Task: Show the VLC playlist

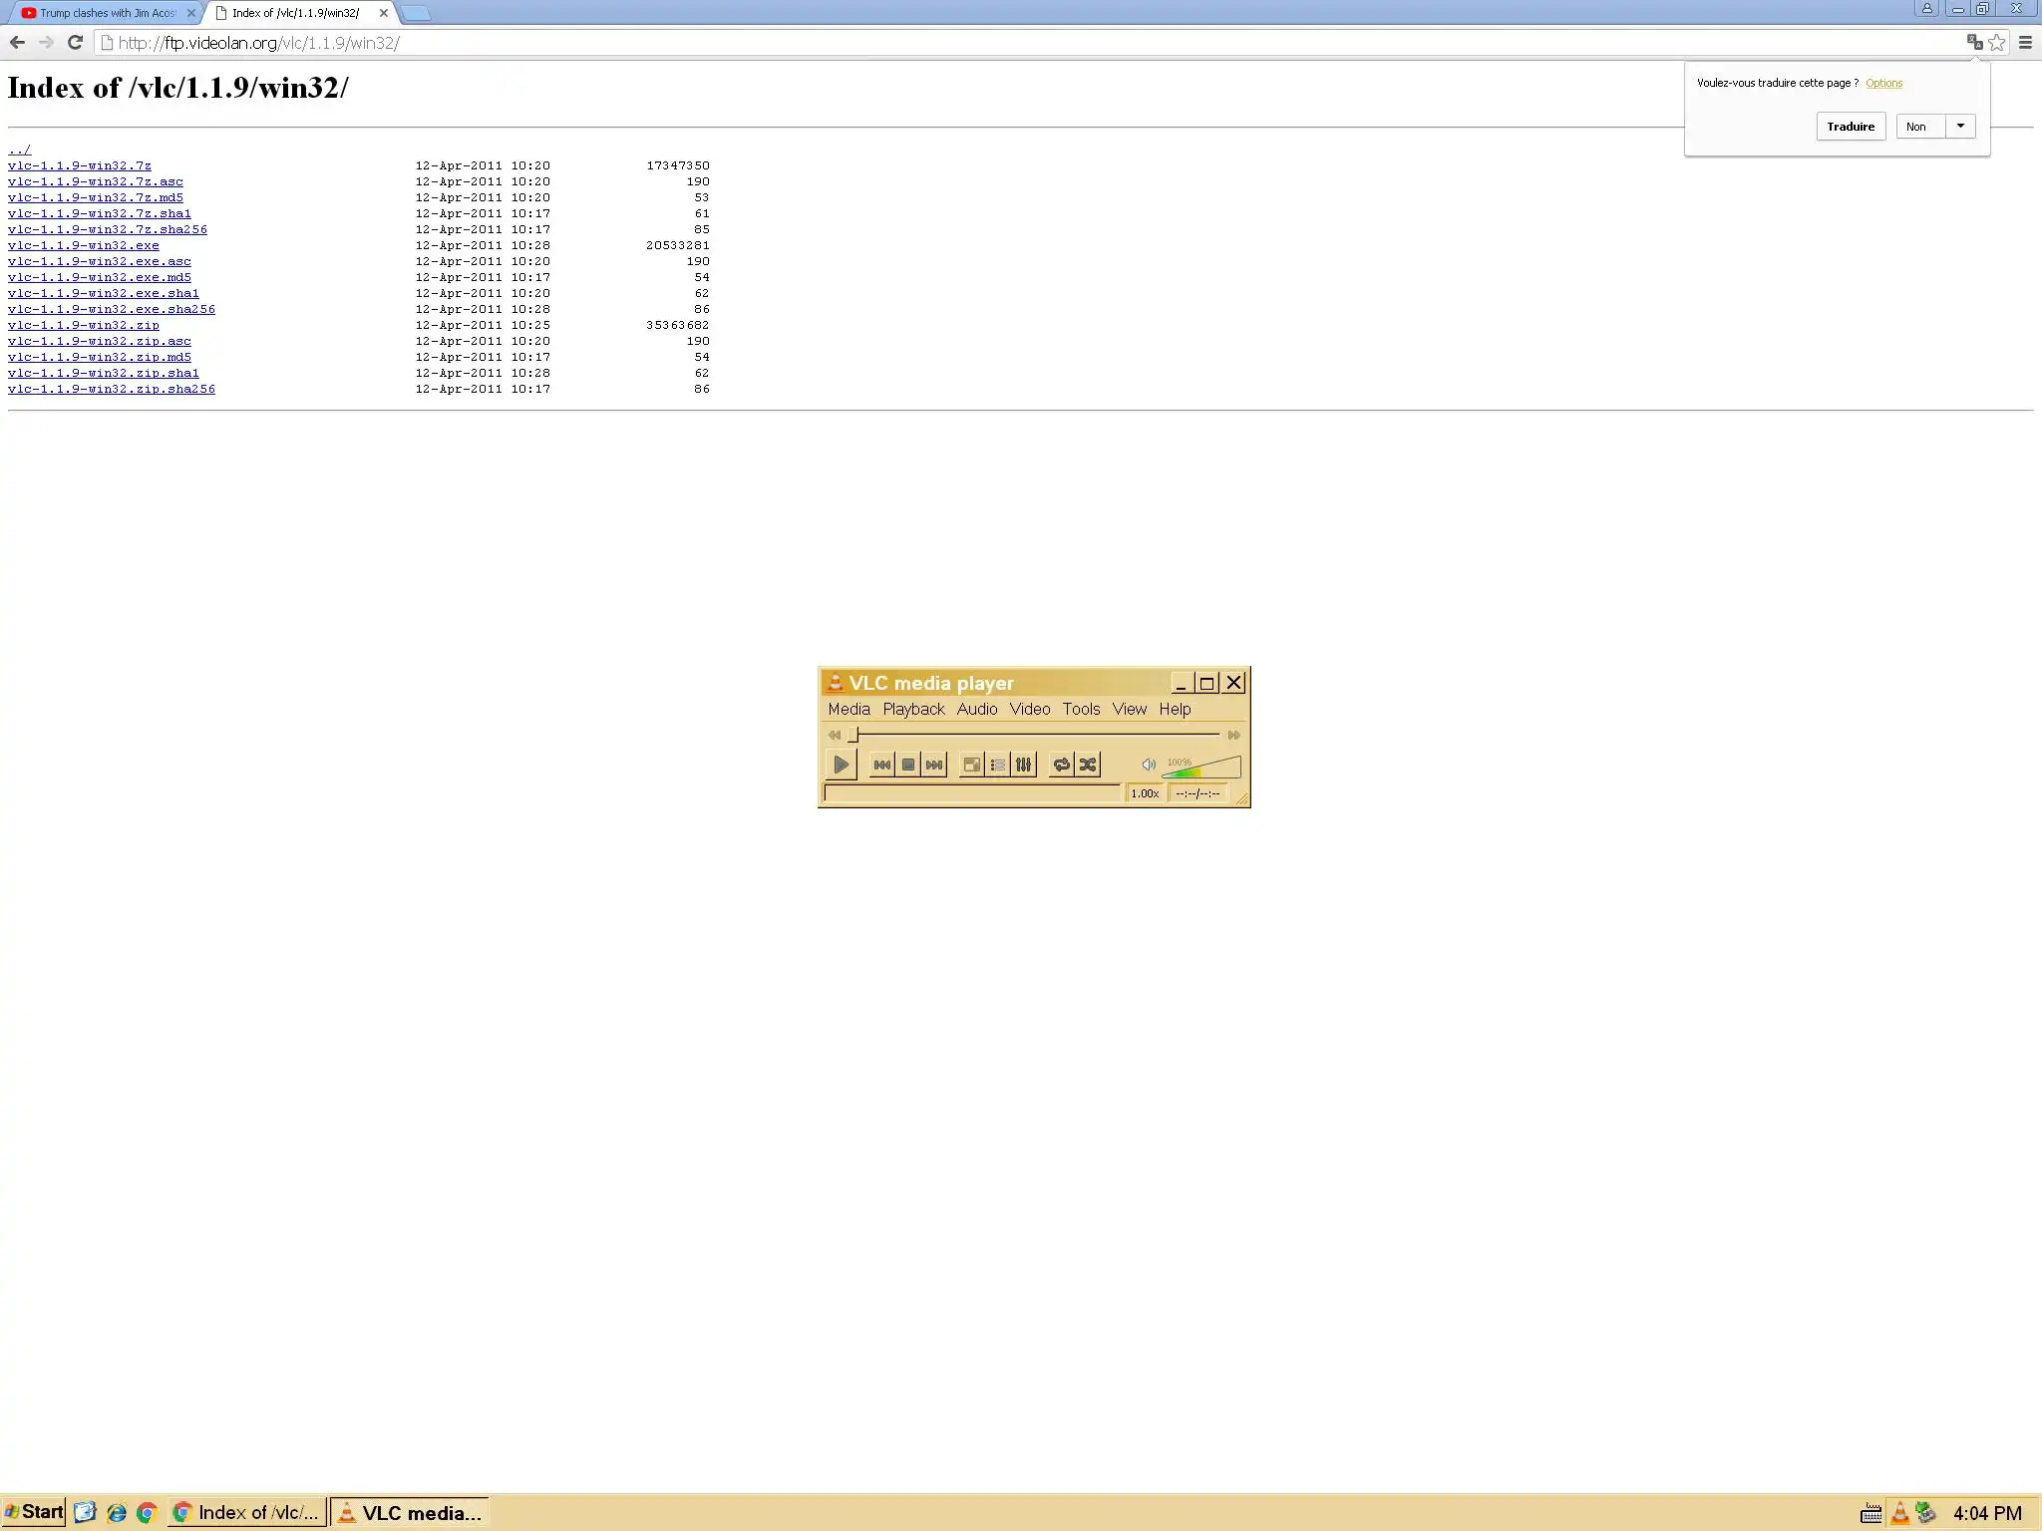Action: [997, 765]
